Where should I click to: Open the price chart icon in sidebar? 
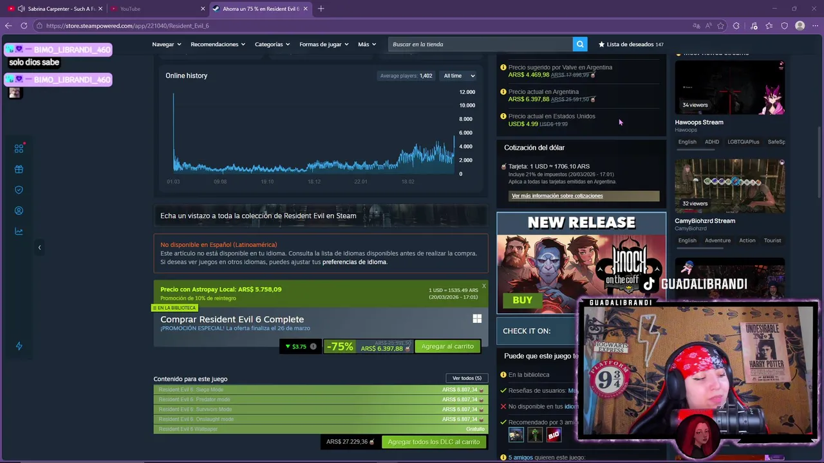pyautogui.click(x=19, y=232)
